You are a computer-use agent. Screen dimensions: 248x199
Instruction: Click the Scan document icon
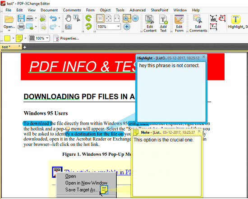(x=30, y=18)
